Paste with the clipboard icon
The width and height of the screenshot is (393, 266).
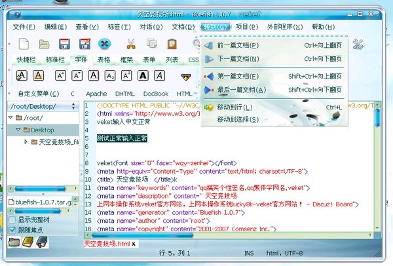[172, 44]
